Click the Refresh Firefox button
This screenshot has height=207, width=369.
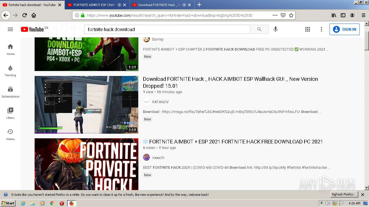344,194
